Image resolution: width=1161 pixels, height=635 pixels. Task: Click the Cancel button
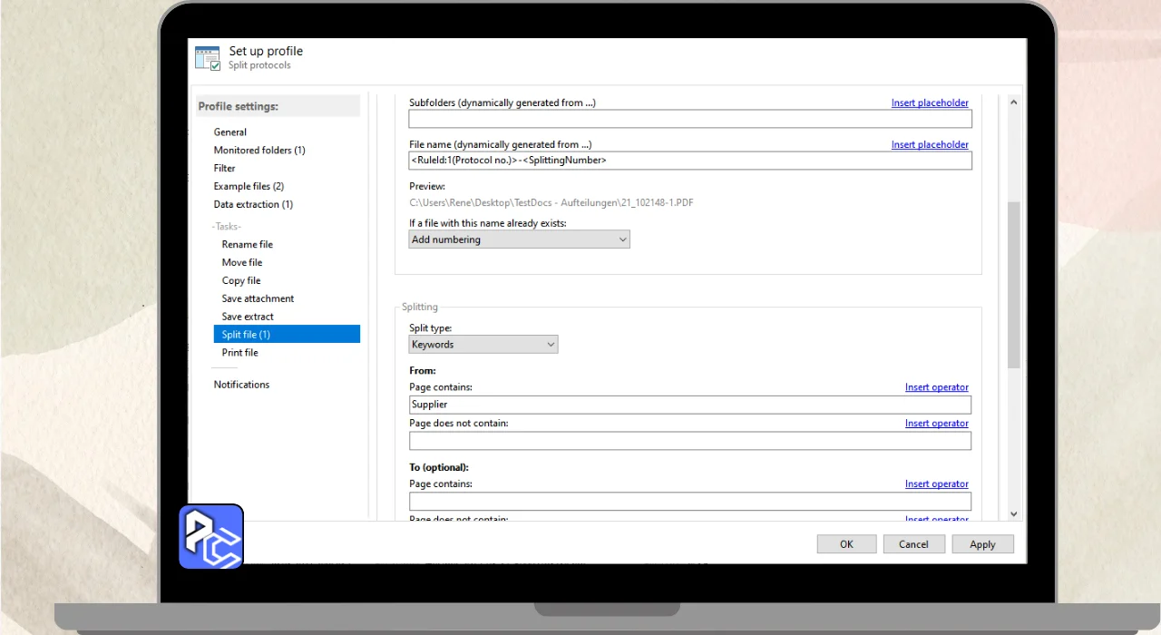point(913,544)
